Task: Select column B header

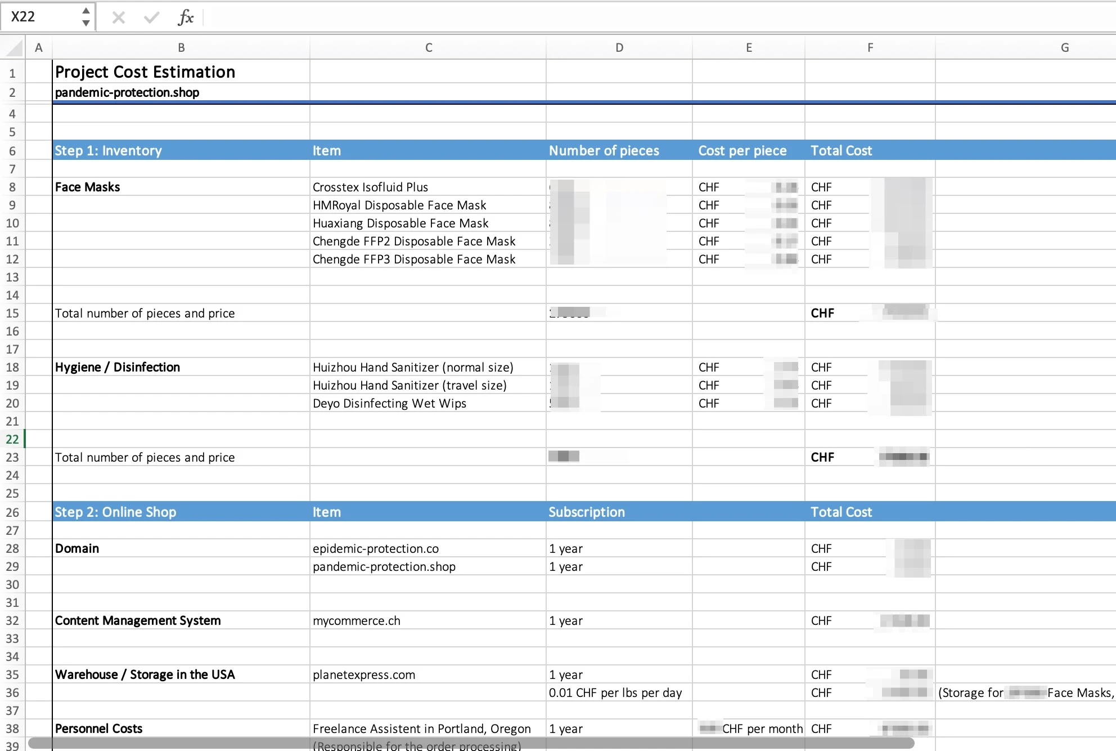Action: pos(181,48)
